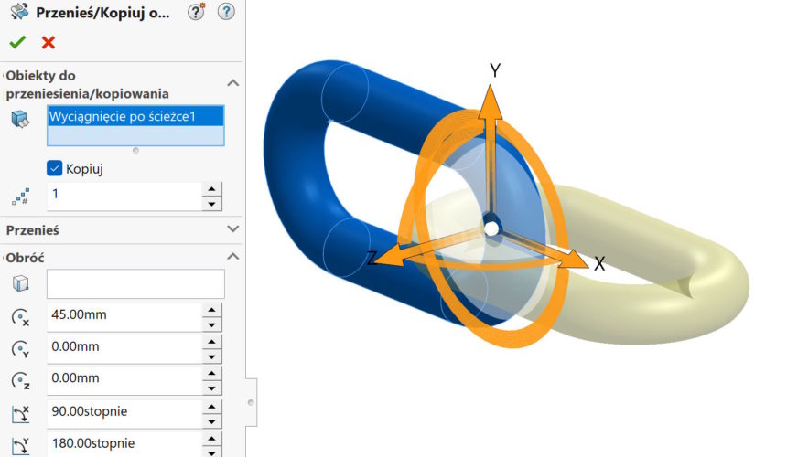Viewport: 787px width, 457px height.
Task: Click the number of copies icon
Action: [x=19, y=196]
